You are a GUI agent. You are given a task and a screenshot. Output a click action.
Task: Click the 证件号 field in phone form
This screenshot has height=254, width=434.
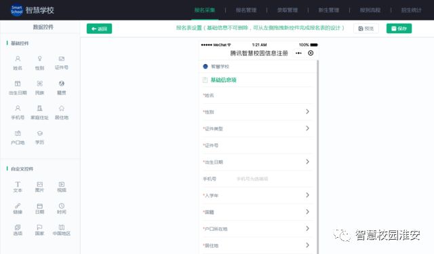point(258,145)
